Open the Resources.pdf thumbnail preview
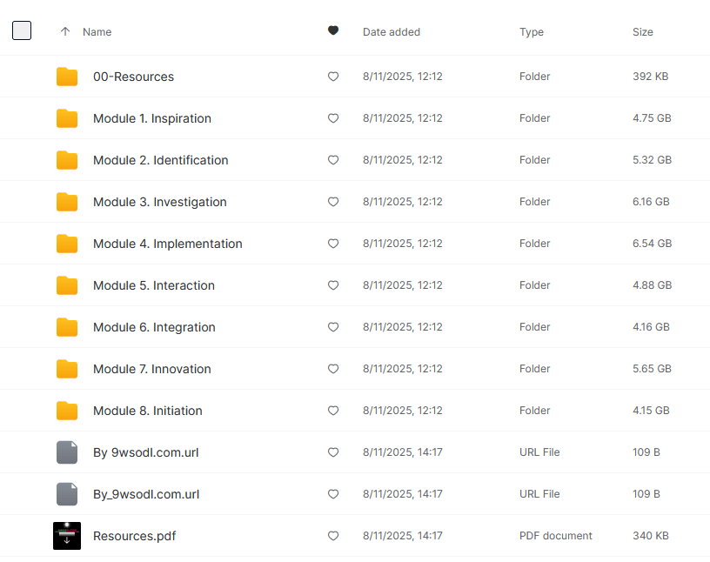 tap(67, 536)
